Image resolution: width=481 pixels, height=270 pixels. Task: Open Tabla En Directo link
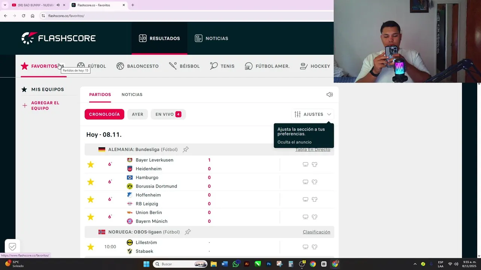(x=313, y=149)
